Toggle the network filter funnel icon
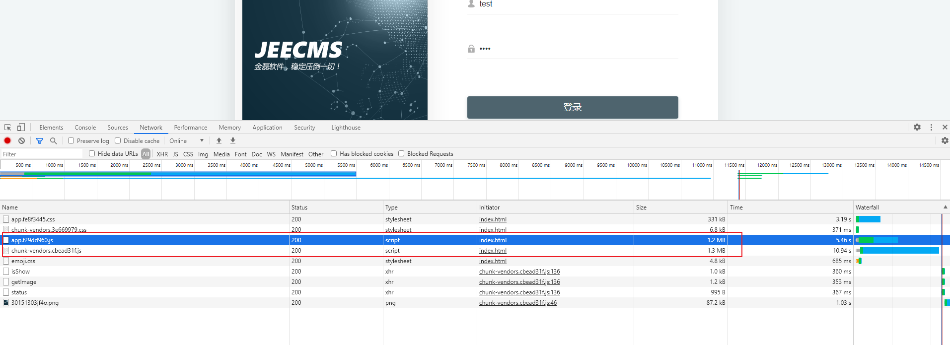950x345 pixels. coord(40,141)
